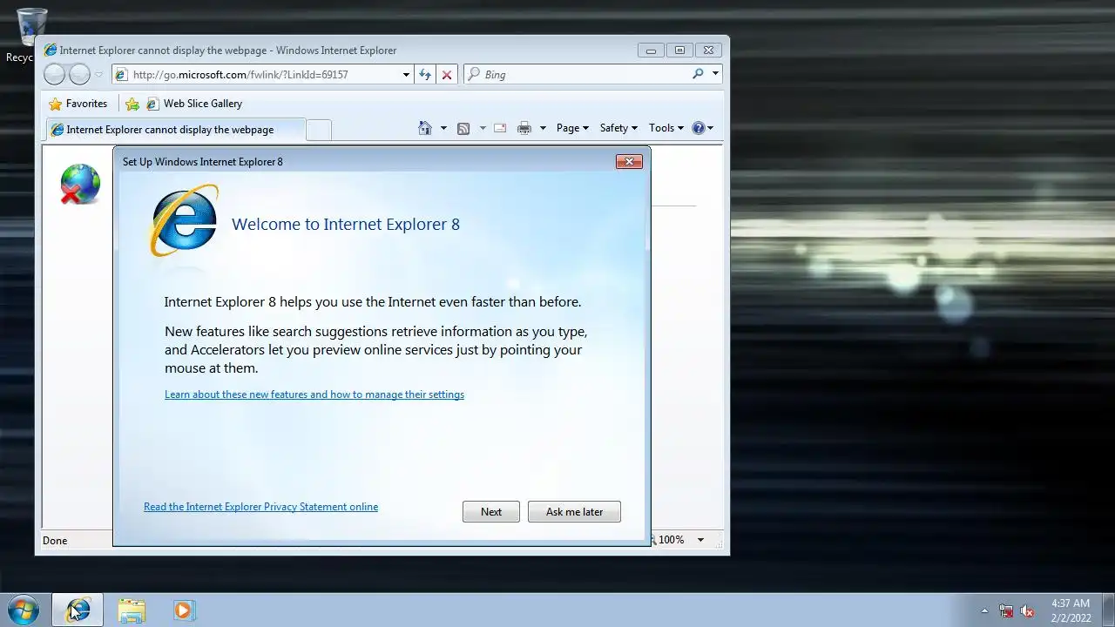The height and width of the screenshot is (627, 1115).
Task: Expand the Help dropdown arrow
Action: click(711, 128)
